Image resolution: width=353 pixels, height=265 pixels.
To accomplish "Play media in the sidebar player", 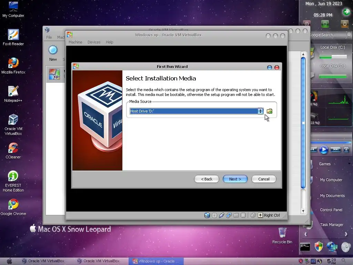I will 324,150.
